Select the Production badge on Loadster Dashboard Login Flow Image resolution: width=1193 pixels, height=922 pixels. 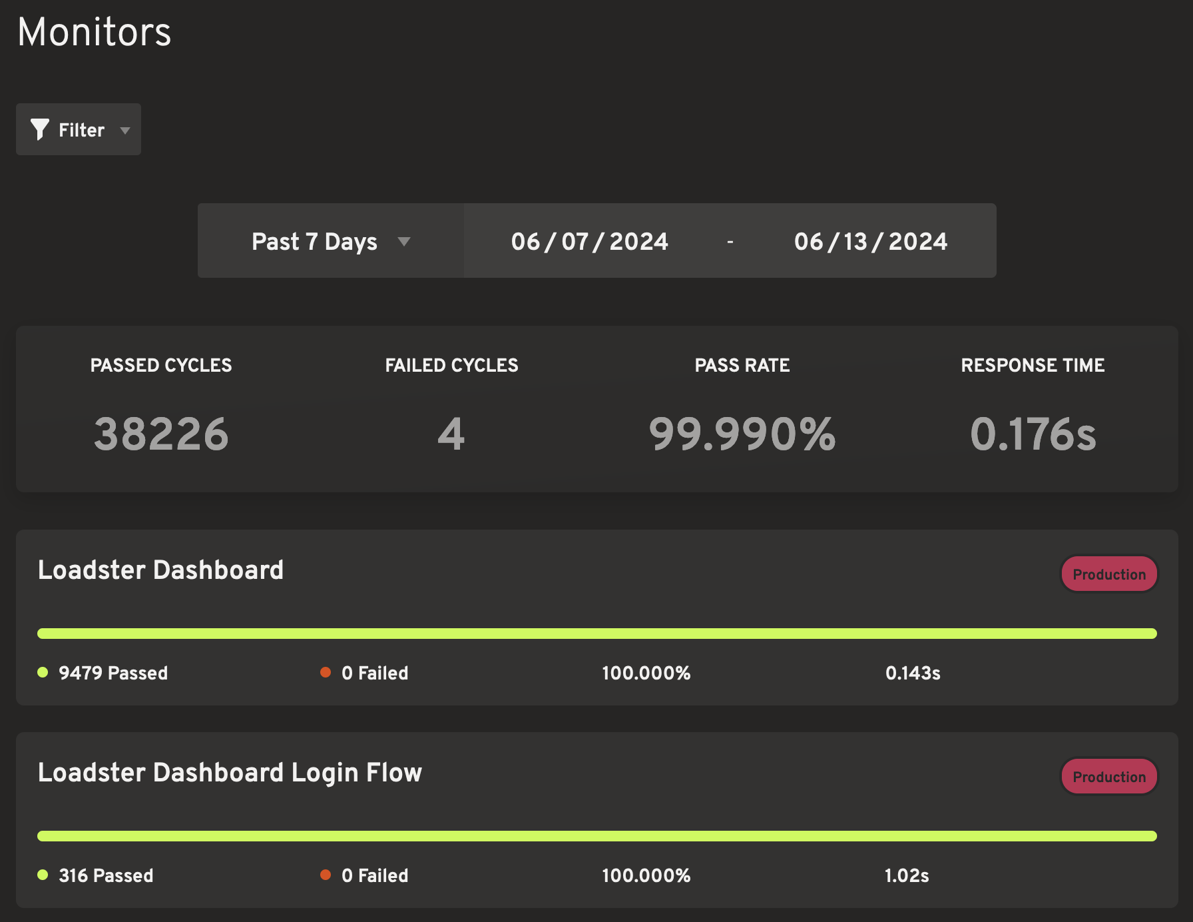(1108, 776)
